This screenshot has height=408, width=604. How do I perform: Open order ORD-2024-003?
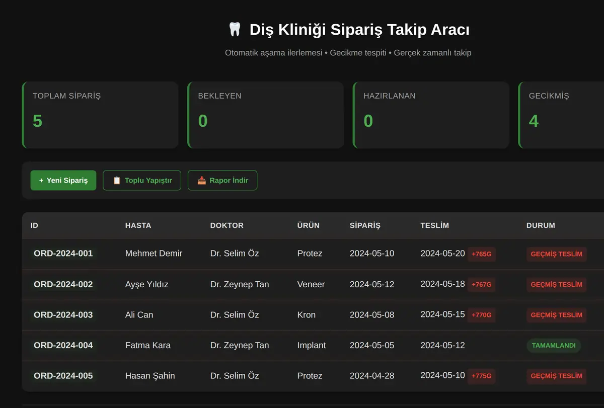pyautogui.click(x=63, y=315)
